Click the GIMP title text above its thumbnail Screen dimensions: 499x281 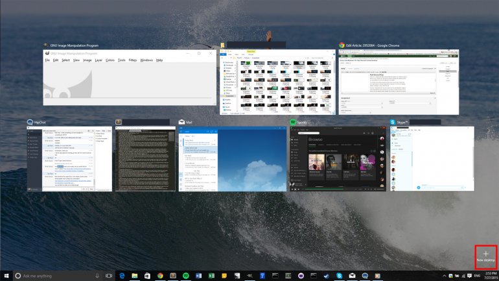74,45
